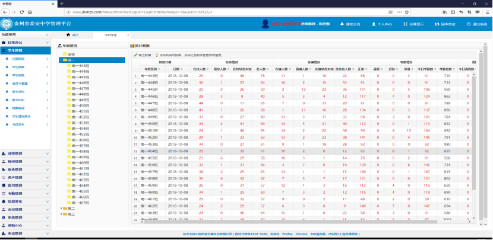Expand 宿舍管理 section in sidebar
This screenshot has height=240, width=493.
tap(25, 169)
